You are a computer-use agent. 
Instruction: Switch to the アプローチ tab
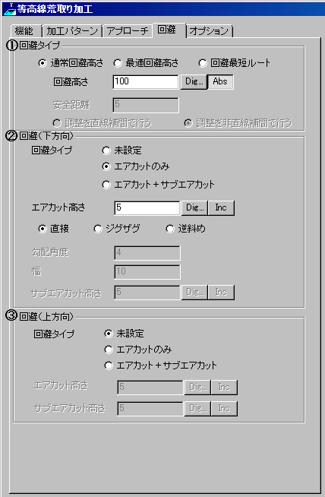tap(128, 31)
